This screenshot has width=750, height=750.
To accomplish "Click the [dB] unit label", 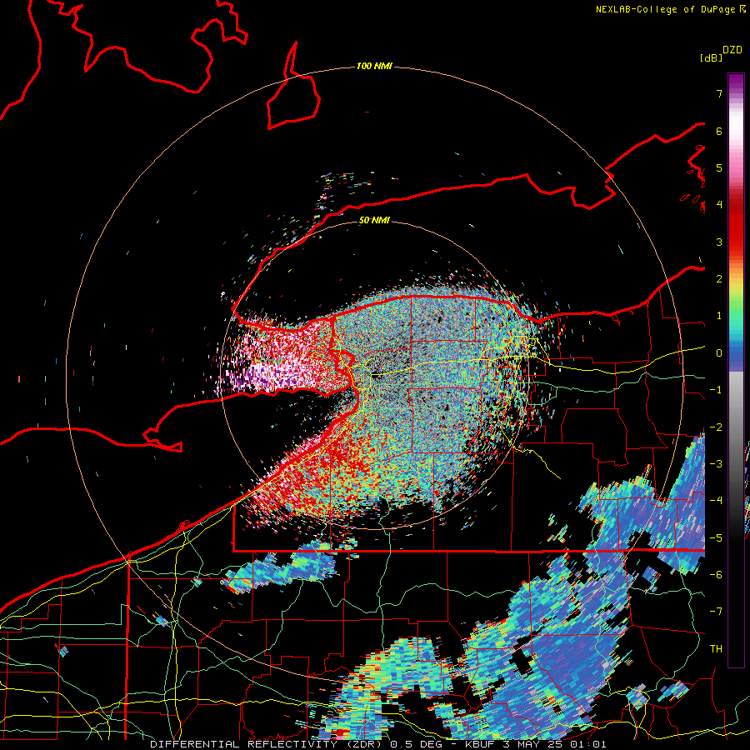I will 711,57.
